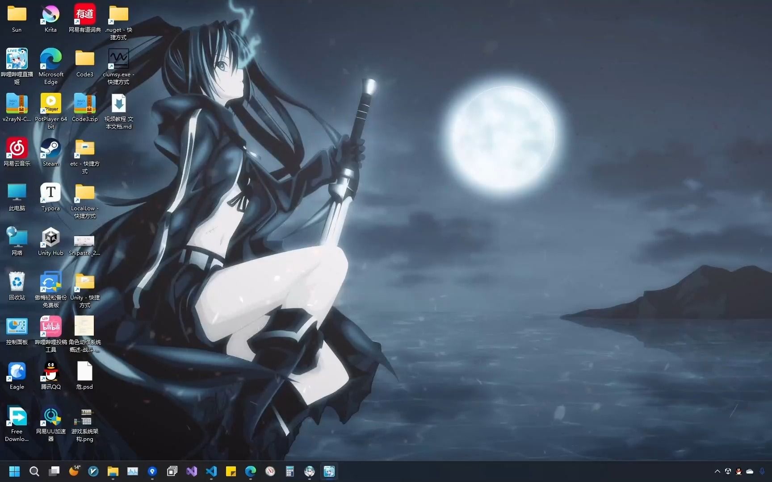Open Microsoft Edge from the taskbar
This screenshot has height=482, width=772.
(x=251, y=471)
